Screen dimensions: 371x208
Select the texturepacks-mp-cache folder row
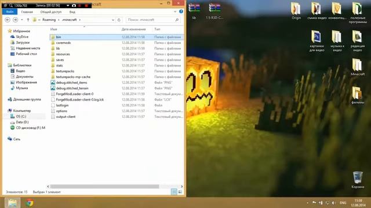(117, 77)
